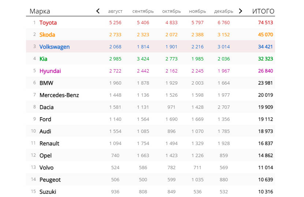Open the Renault brand entry
The width and height of the screenshot is (304, 197).
point(49,144)
